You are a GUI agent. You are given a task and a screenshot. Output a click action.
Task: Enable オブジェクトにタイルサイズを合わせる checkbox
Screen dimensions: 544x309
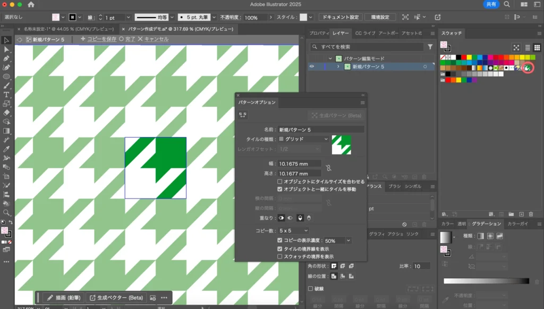point(279,182)
